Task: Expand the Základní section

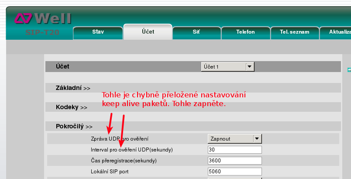Action: [73, 88]
